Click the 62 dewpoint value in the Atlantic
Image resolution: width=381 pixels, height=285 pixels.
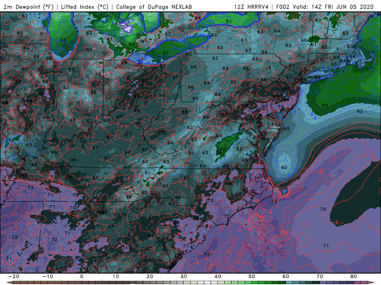tap(360, 111)
